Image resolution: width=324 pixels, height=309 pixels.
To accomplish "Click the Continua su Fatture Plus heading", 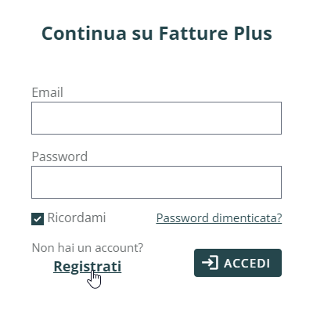I will point(157,34).
